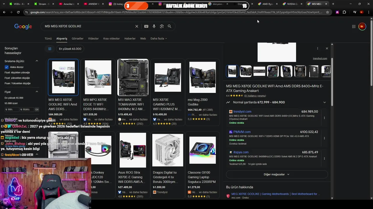Open three-dot menu for itopya.com offer
The image size is (373, 209).
pyautogui.click(x=324, y=158)
